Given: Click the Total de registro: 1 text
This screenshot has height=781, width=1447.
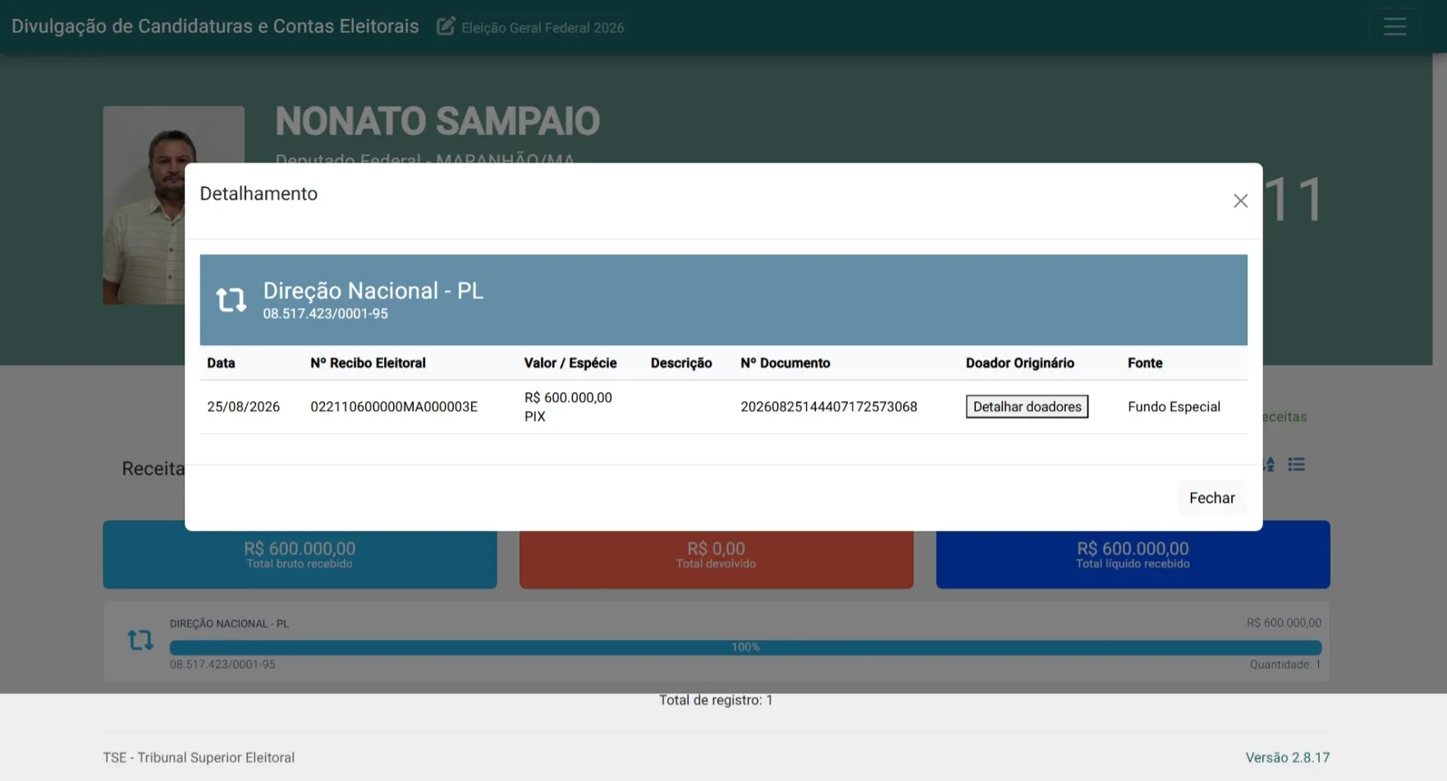Looking at the screenshot, I should [x=716, y=700].
